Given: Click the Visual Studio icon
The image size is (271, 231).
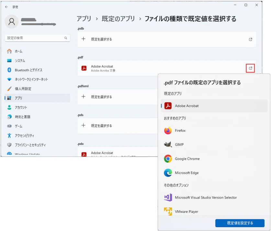Looking at the screenshot, I should click(168, 197).
